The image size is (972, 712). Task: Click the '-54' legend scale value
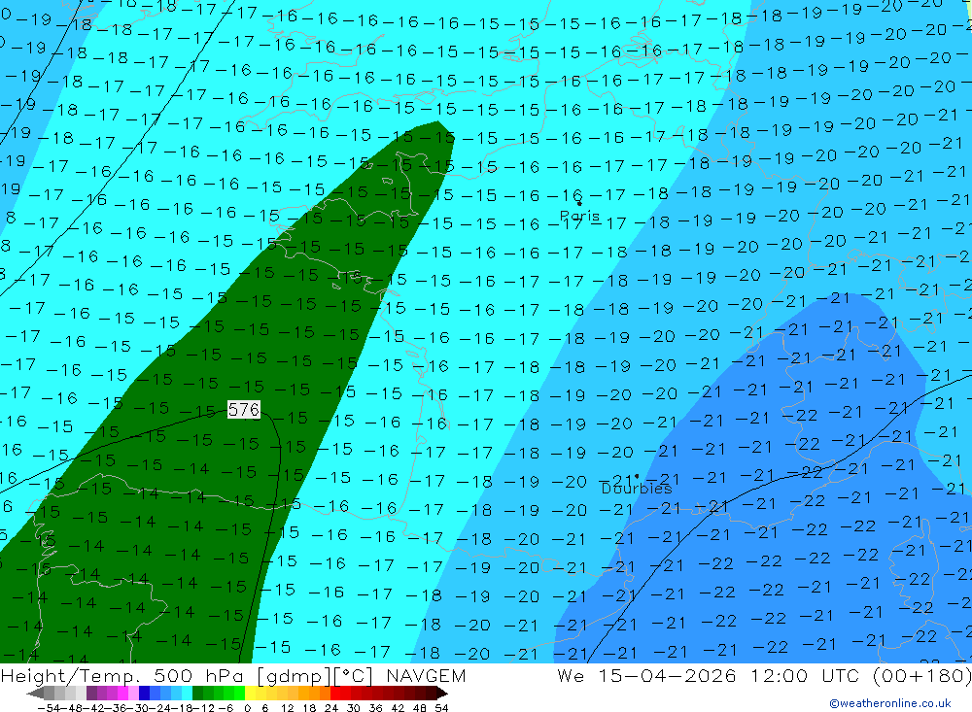point(48,708)
